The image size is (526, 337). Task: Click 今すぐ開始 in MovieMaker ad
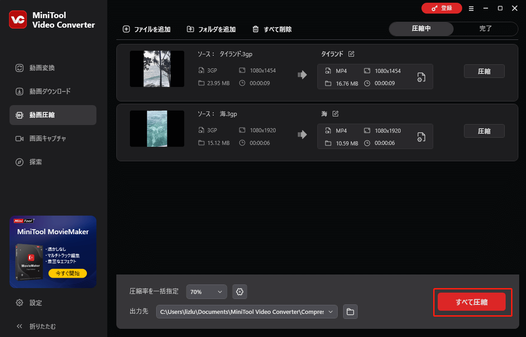tap(67, 273)
